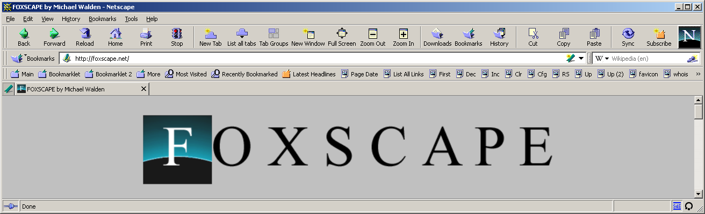Viewport: 705px width, 214px height.
Task: Stop page loading with Stop button
Action: pyautogui.click(x=177, y=37)
